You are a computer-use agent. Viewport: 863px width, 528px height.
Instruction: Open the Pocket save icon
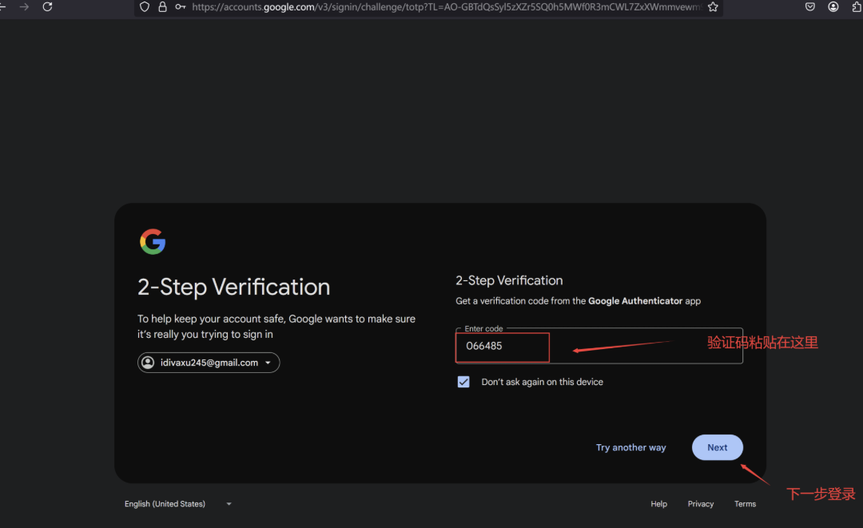[x=809, y=6]
